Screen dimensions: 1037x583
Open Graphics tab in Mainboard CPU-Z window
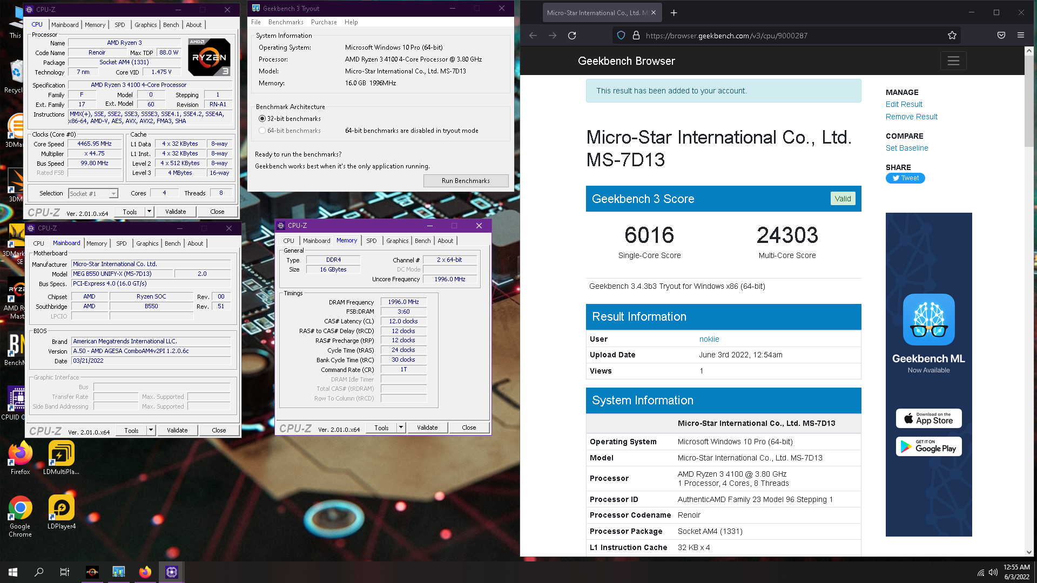coord(147,243)
